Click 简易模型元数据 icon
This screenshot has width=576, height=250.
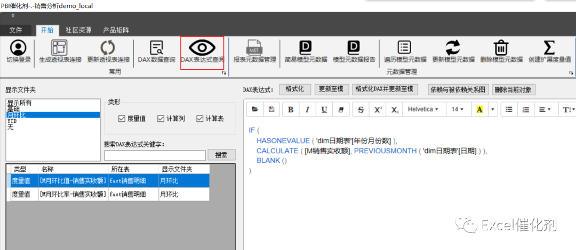point(306,48)
